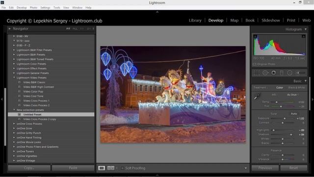The image size is (314, 177).
Task: Expand the Navigator panel
Action: pyautogui.click(x=9, y=29)
